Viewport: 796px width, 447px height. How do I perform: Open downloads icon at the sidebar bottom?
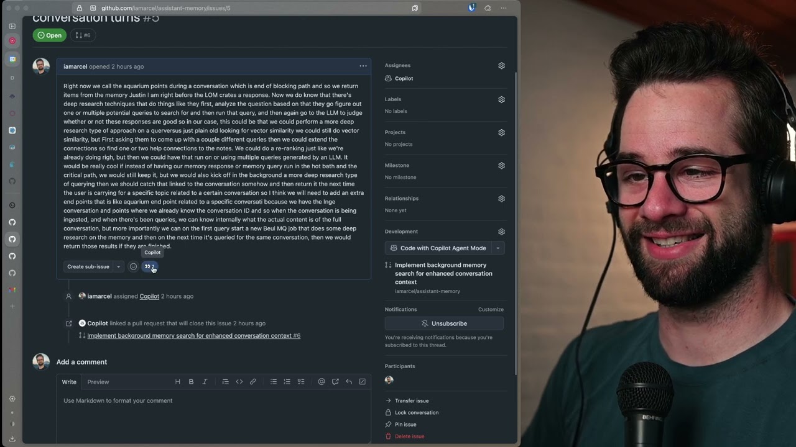12,438
